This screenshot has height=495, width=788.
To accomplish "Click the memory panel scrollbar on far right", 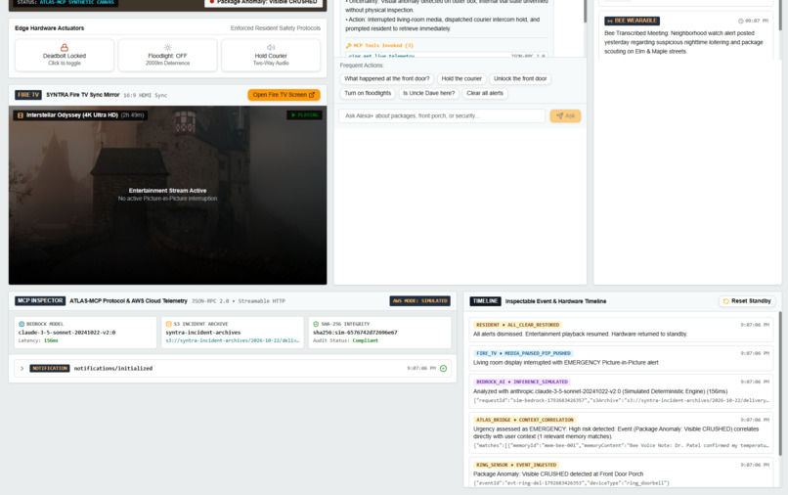I will [780, 15].
